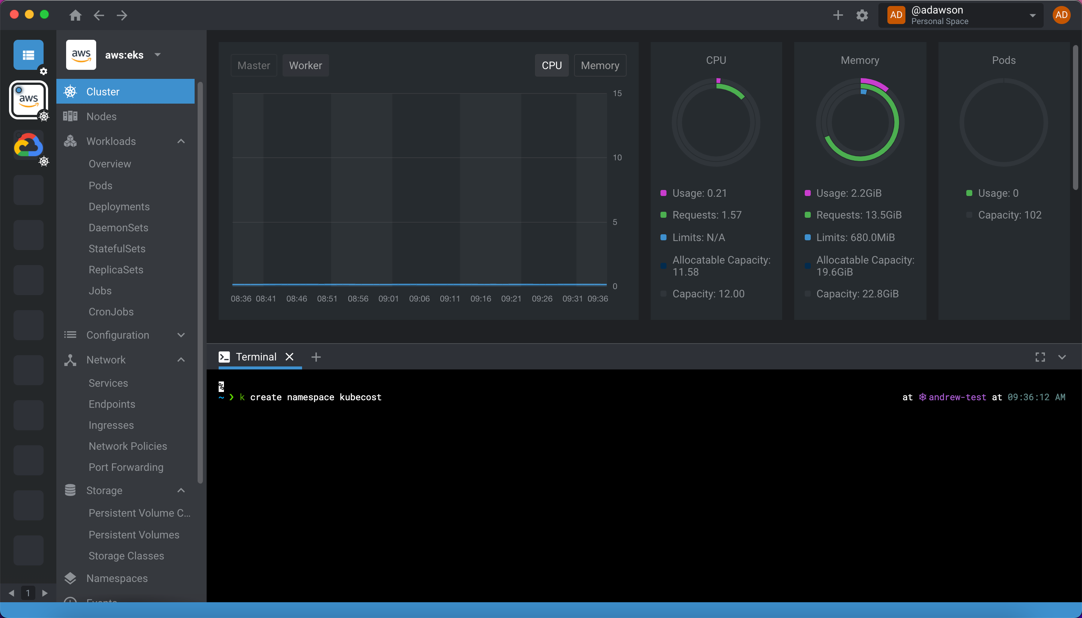Expand the Storage section chevron

181,490
